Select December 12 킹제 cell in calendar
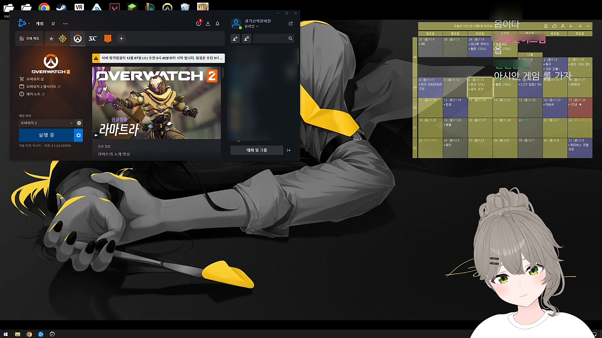The width and height of the screenshot is (602, 338). [455, 107]
